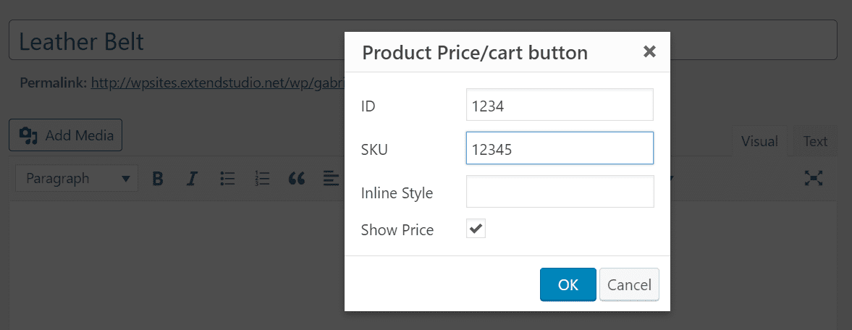Align text left in editor
The height and width of the screenshot is (330, 852).
pyautogui.click(x=330, y=178)
